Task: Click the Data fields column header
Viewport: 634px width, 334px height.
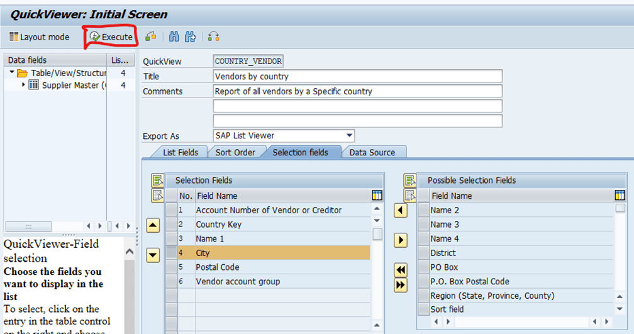Action: [55, 60]
